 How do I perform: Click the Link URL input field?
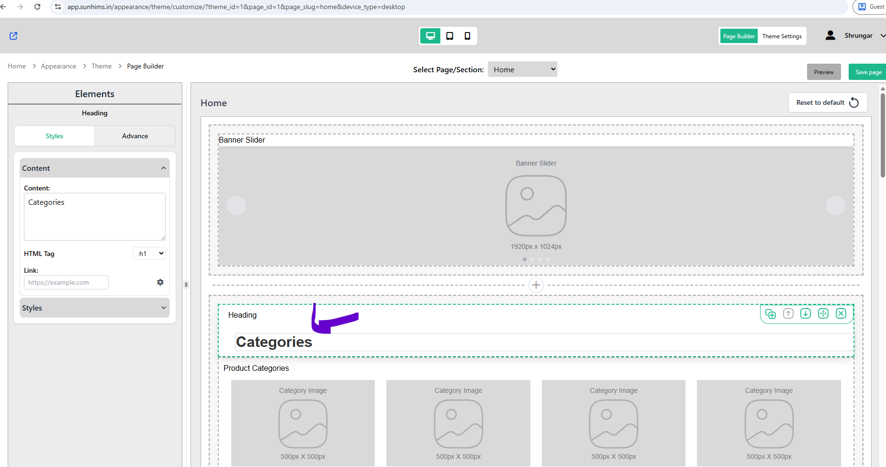pyautogui.click(x=66, y=282)
